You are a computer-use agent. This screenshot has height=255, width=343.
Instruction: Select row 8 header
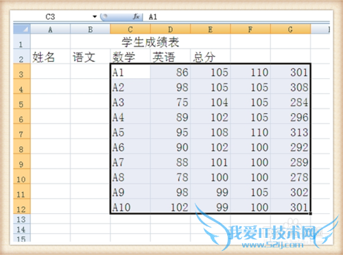point(22,147)
